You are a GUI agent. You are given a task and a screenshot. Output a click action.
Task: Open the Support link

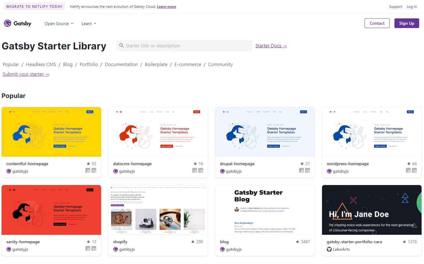(x=395, y=7)
